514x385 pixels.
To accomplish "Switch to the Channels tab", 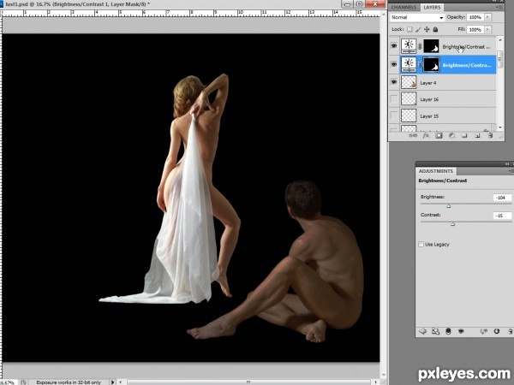I will click(x=403, y=7).
